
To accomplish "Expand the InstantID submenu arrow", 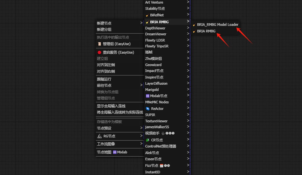I will click(188, 172).
